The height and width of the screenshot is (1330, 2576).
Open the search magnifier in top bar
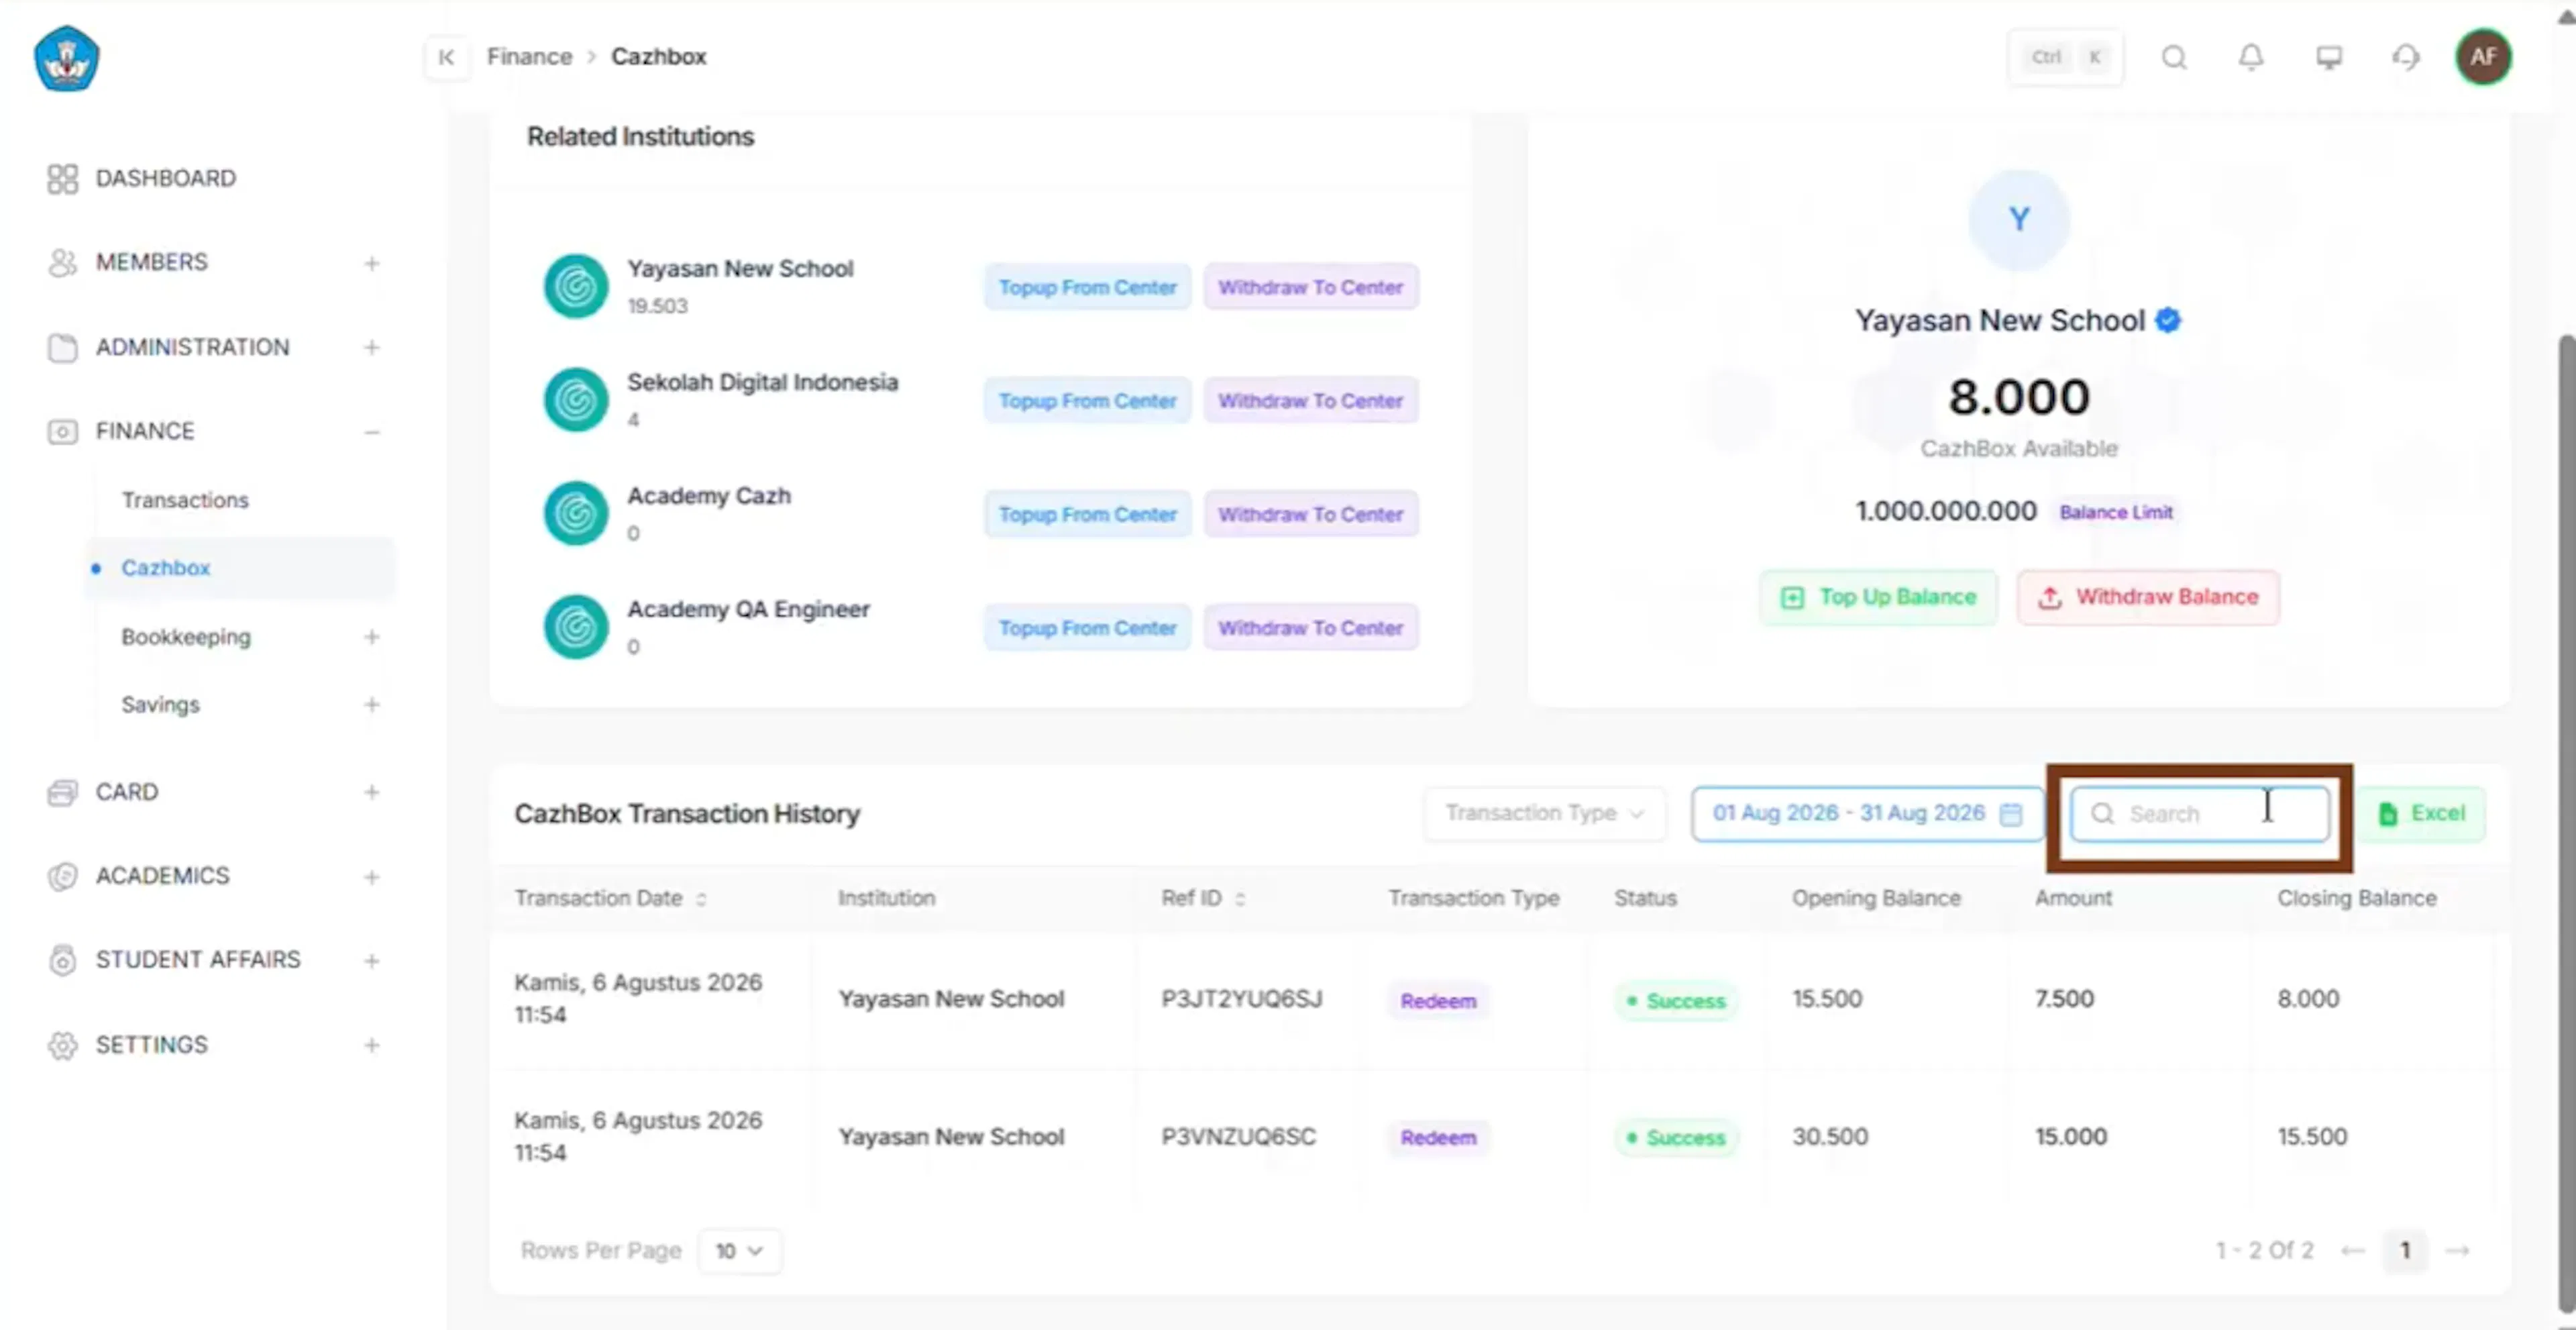[x=2174, y=57]
